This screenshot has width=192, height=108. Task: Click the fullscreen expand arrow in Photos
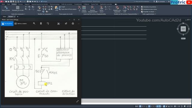(77, 101)
